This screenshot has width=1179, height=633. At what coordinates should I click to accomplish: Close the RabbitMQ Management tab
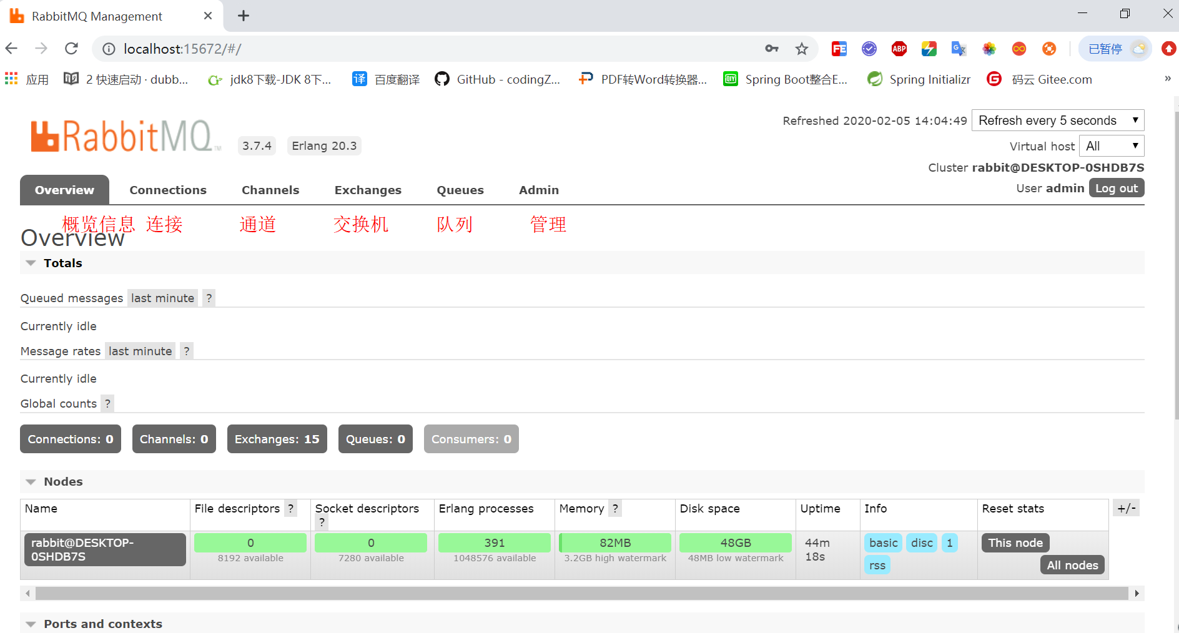point(208,16)
